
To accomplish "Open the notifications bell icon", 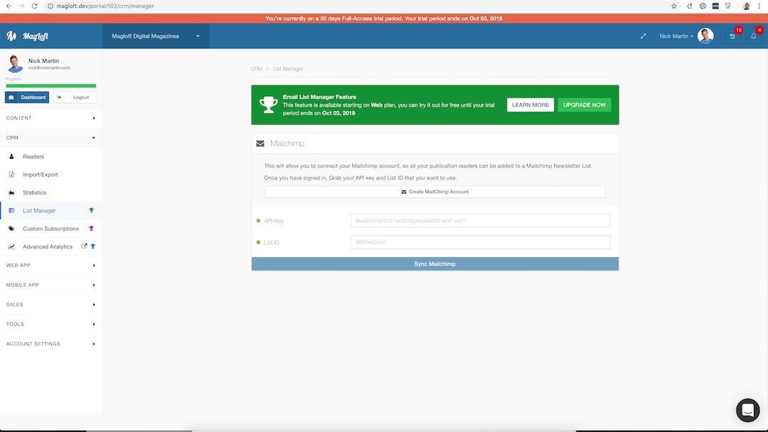I will pos(753,36).
